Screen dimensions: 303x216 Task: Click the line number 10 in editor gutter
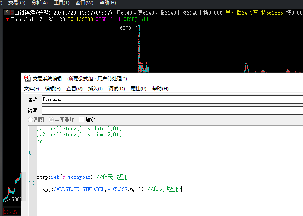tap(32, 183)
